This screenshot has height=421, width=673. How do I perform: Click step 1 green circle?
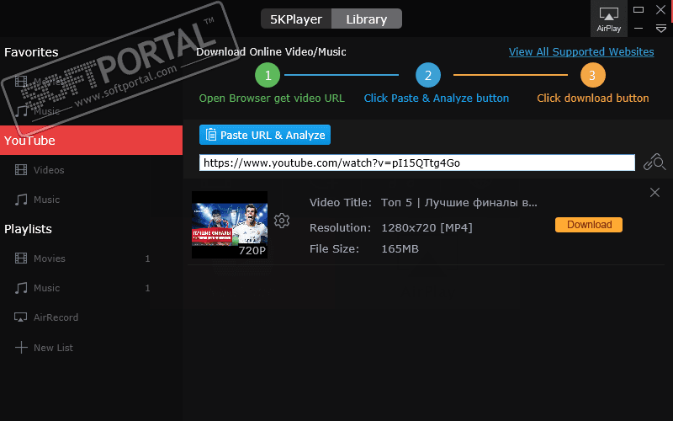(x=268, y=75)
